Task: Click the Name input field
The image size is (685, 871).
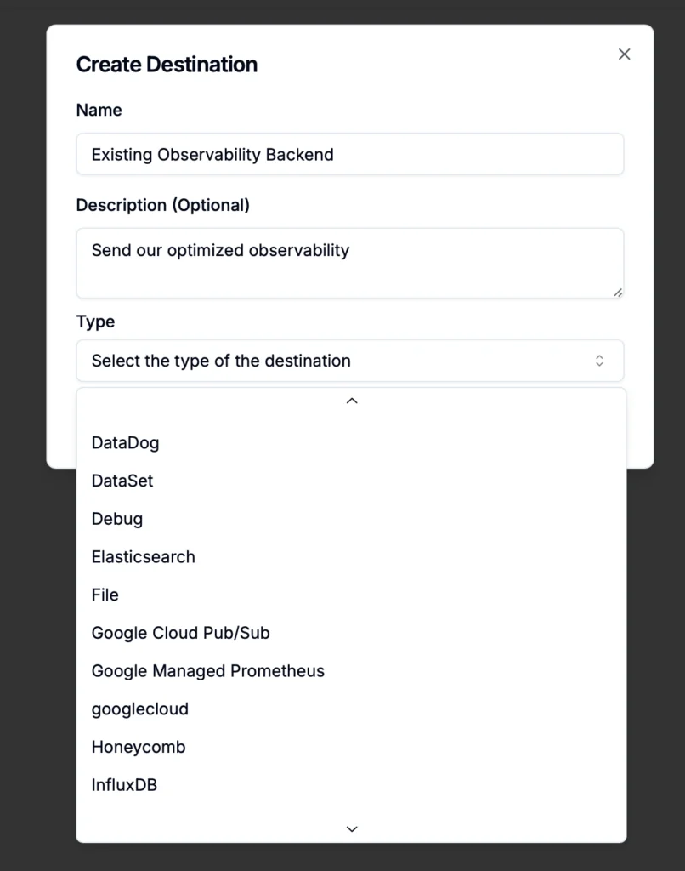Action: pyautogui.click(x=349, y=155)
